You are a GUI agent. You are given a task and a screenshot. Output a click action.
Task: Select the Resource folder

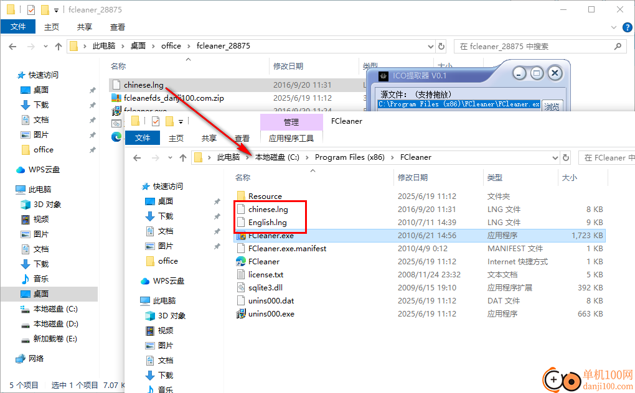coord(265,196)
